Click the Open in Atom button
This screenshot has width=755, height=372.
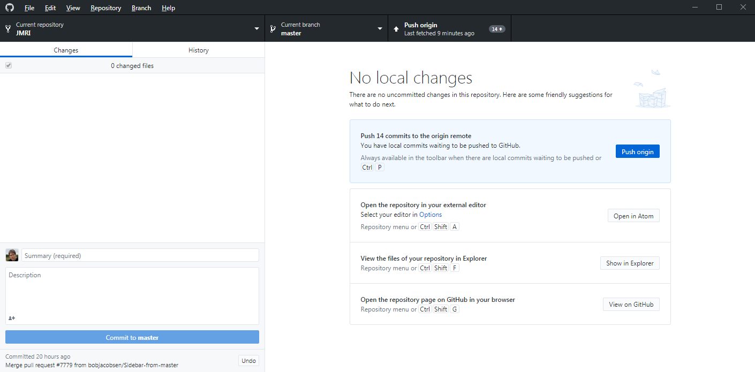(633, 216)
